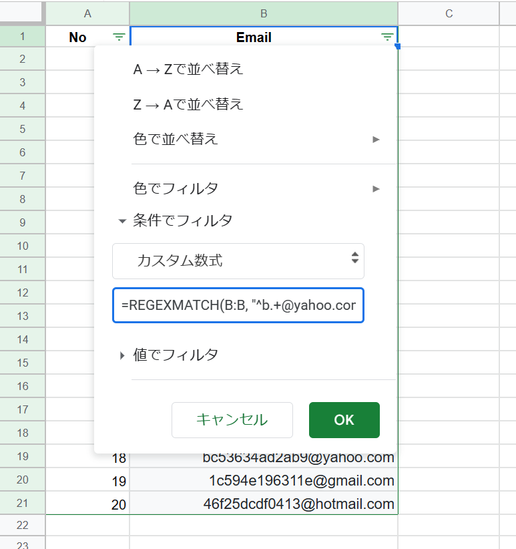Click the REGEXMATCH formula input field

[x=238, y=306]
